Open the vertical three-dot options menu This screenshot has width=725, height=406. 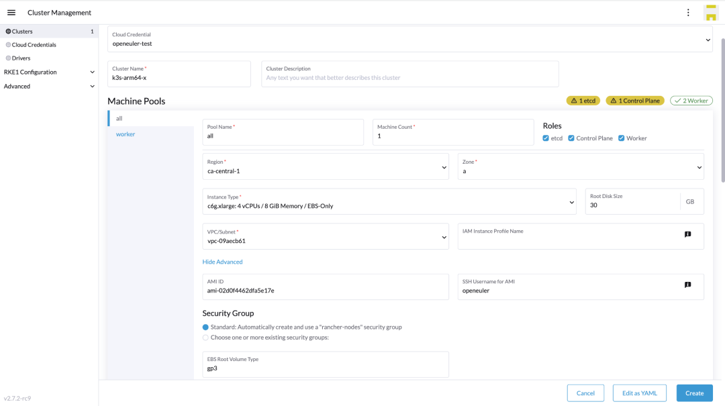pos(688,13)
